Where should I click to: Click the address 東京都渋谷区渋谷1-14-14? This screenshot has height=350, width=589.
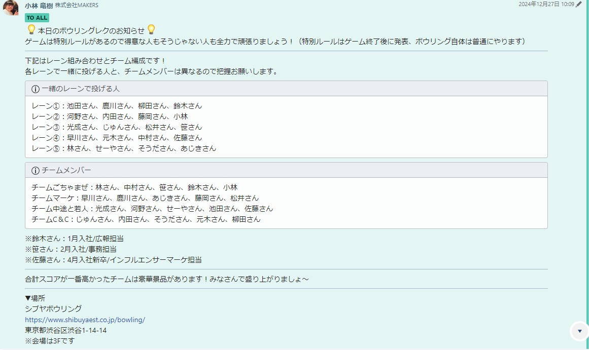(x=66, y=330)
